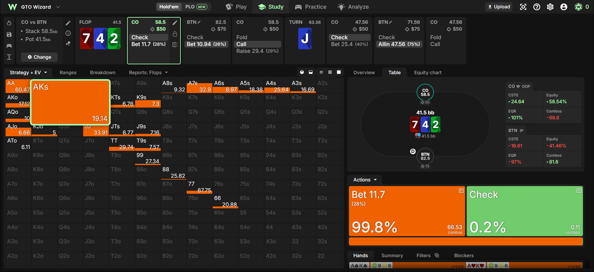Image resolution: width=594 pixels, height=272 pixels.
Task: Select the dotted grid view icon
Action: pyautogui.click(x=330, y=72)
